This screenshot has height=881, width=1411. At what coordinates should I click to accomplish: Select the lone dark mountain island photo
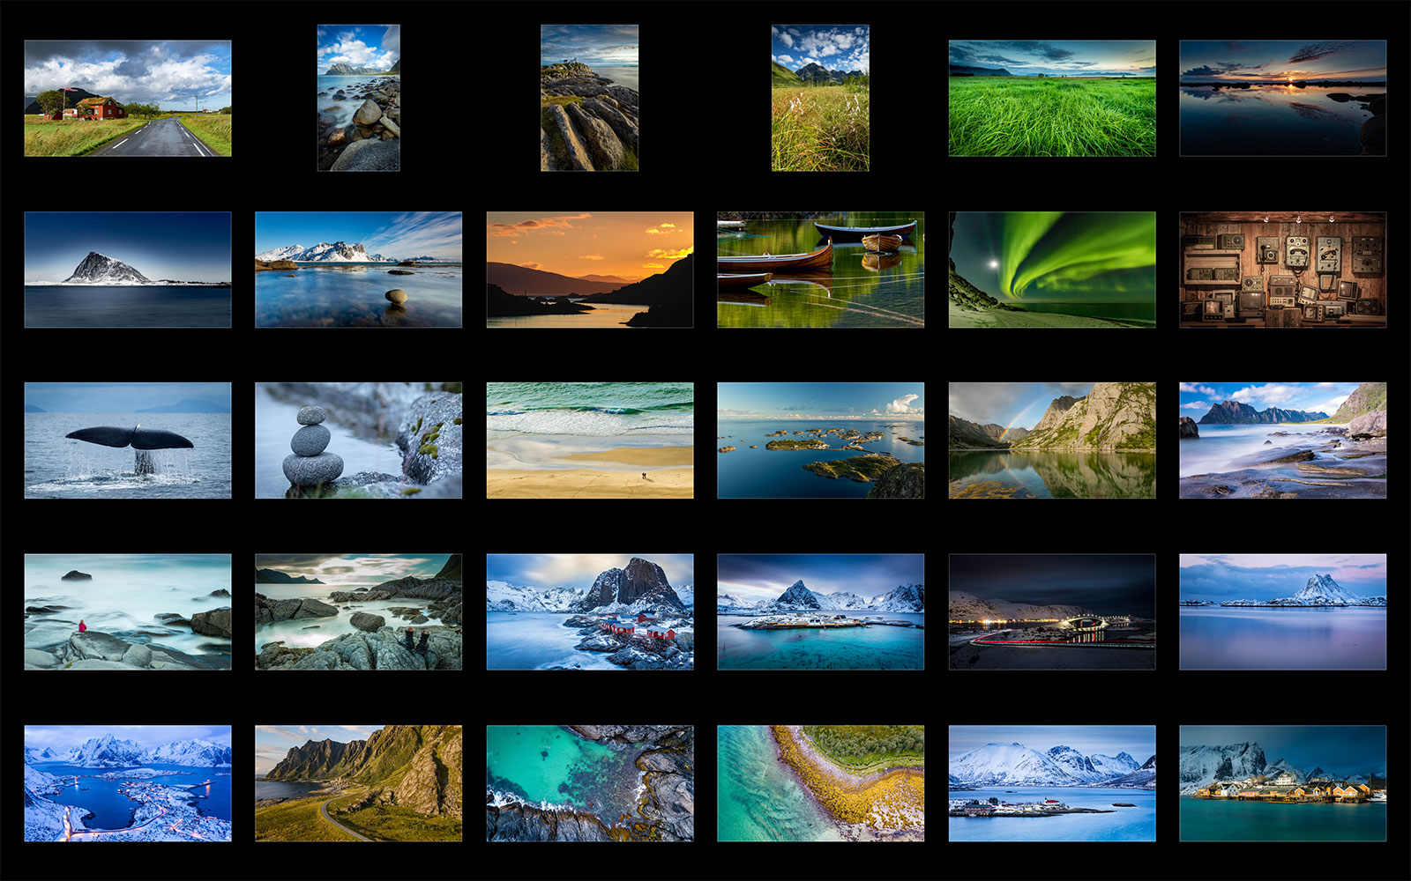click(x=128, y=270)
